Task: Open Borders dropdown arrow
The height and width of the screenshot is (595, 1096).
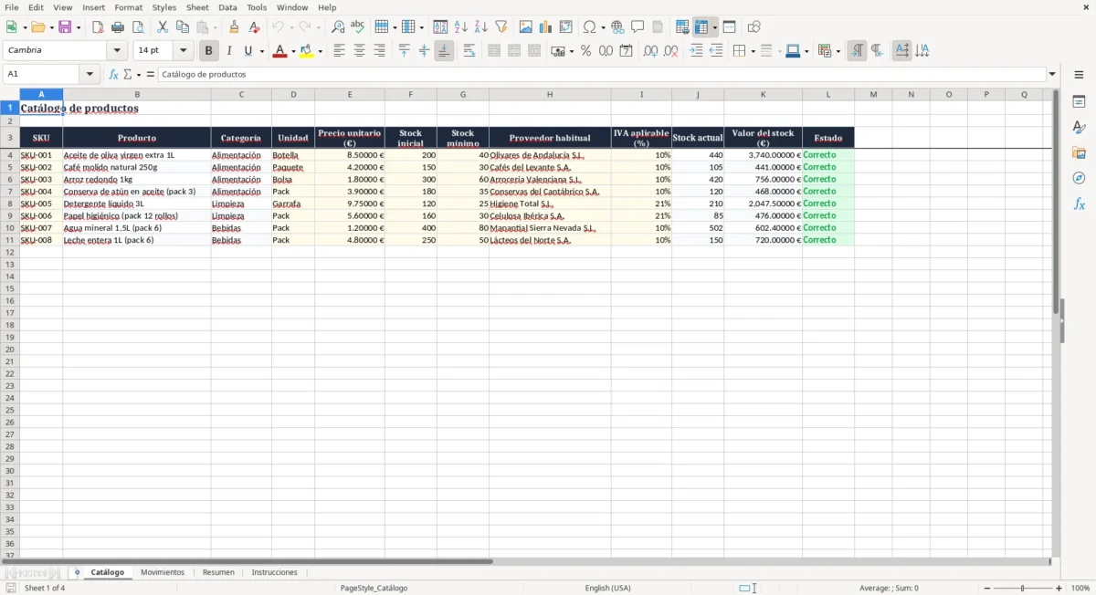Action: [753, 52]
